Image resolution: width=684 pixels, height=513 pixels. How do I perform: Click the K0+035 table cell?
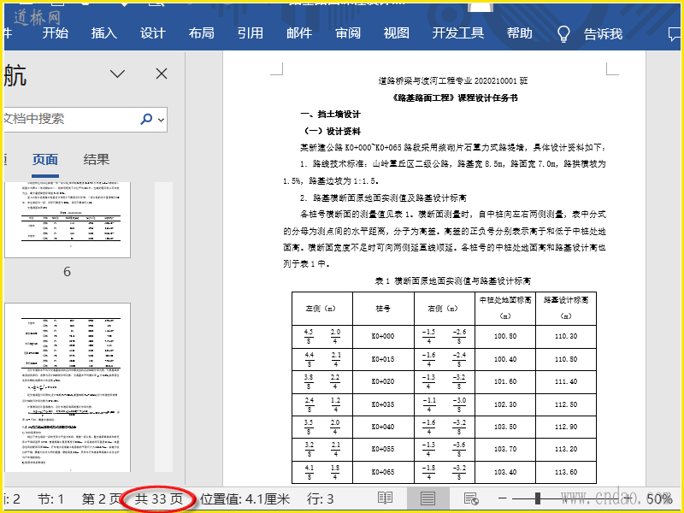pyautogui.click(x=382, y=404)
